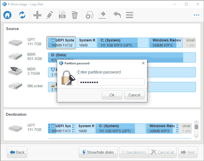Select the USB MBR 3.75GB disk icon
The image size is (204, 161).
click(x=15, y=71)
